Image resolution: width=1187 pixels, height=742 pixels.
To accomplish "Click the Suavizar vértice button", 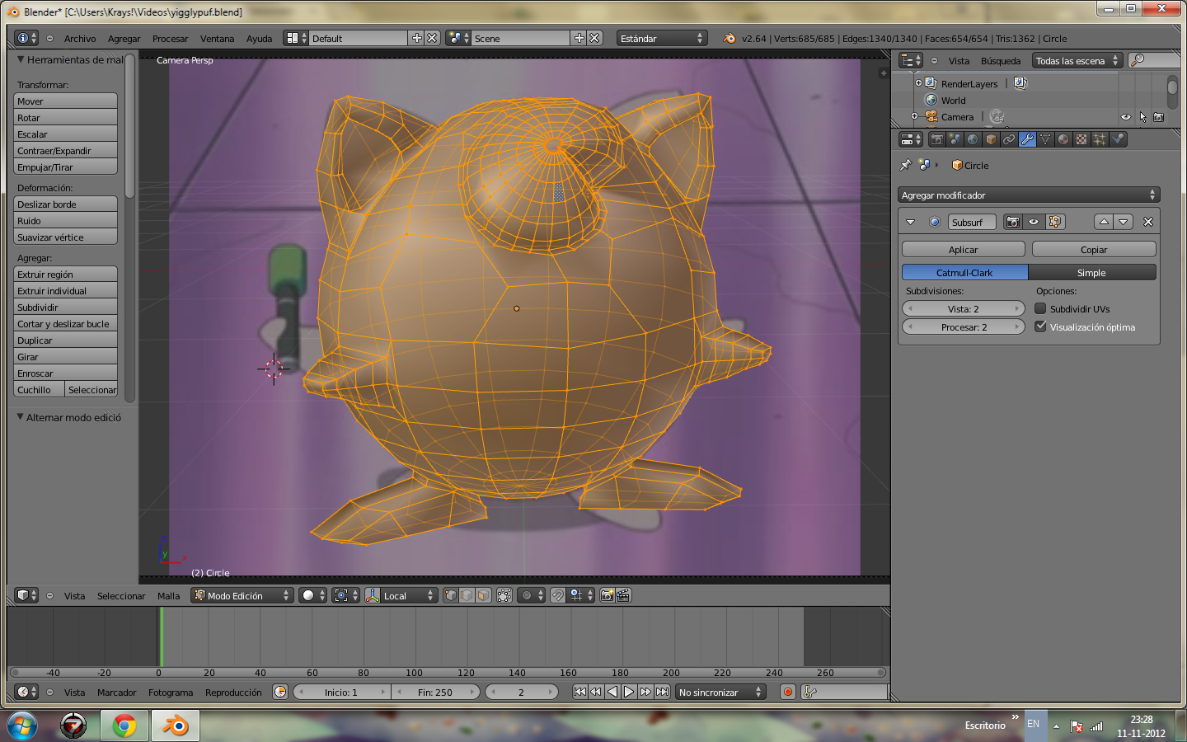I will pos(65,237).
